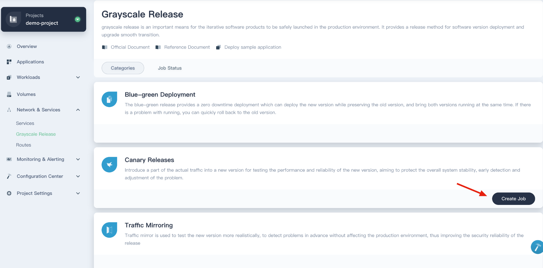Viewport: 543px width, 268px height.
Task: Click the Project Settings gear icon
Action: (9, 193)
